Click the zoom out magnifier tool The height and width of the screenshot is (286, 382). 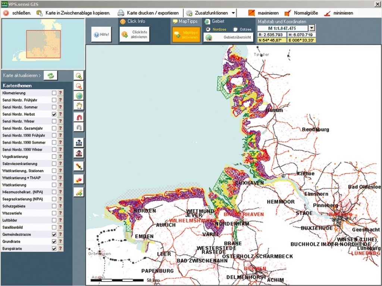pos(79,86)
